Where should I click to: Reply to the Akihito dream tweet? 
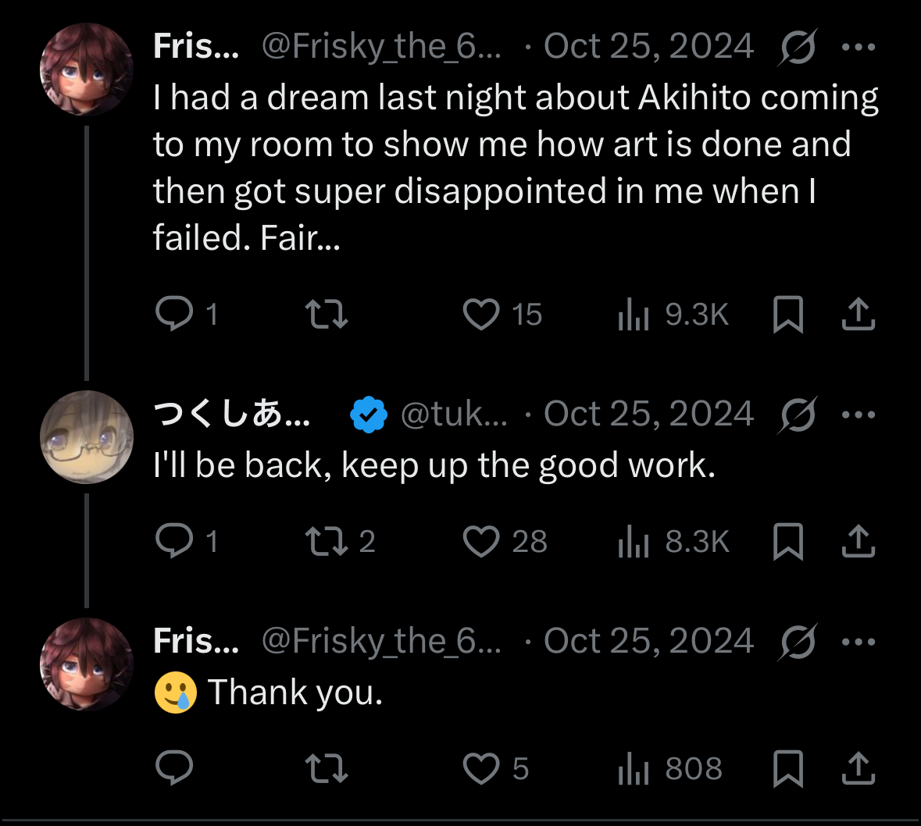(x=173, y=314)
